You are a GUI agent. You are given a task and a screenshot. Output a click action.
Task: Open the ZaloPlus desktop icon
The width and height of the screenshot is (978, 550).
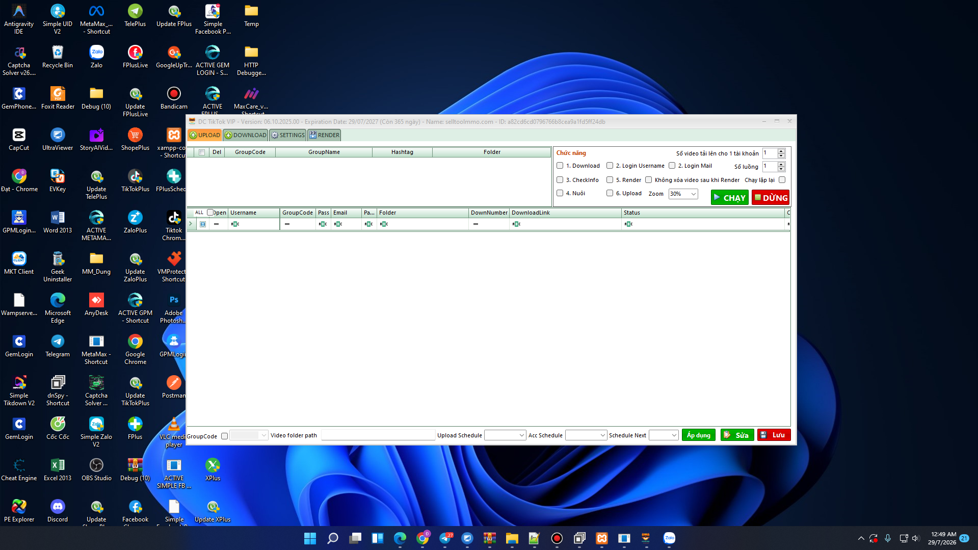(135, 222)
